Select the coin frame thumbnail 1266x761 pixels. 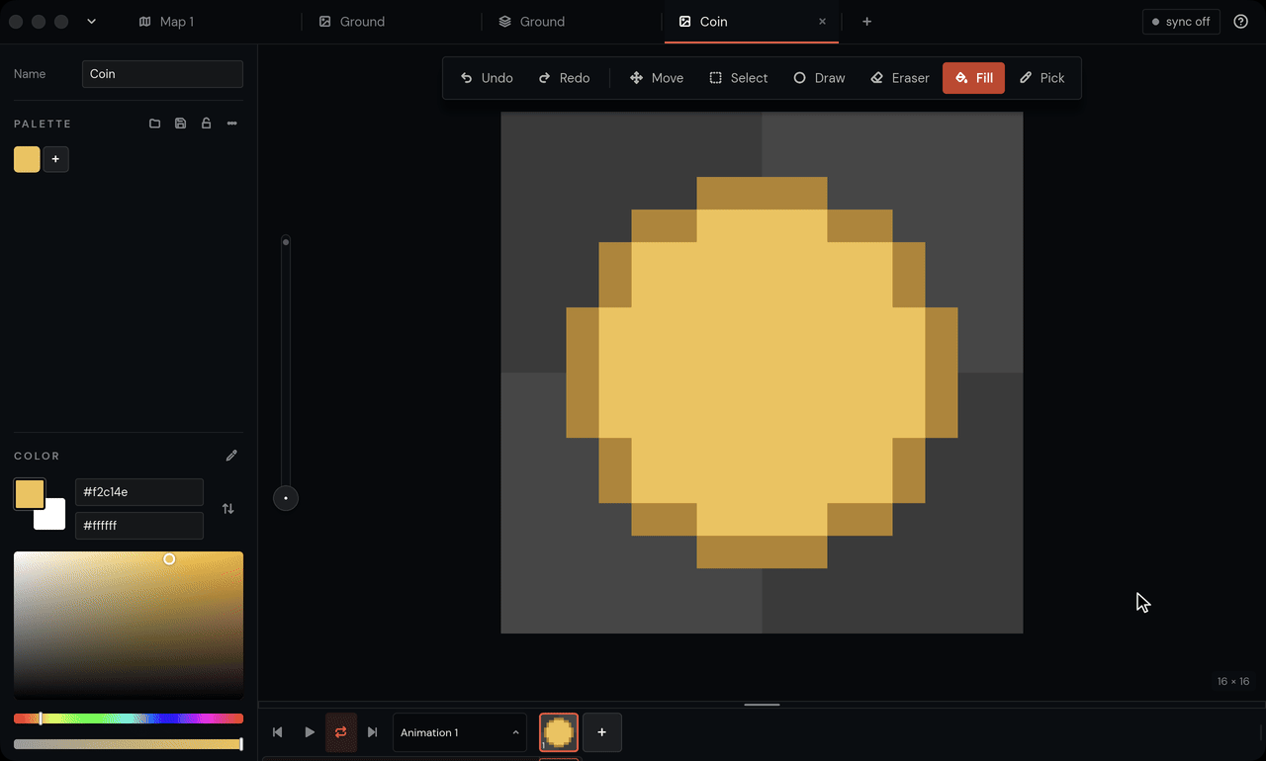(559, 732)
